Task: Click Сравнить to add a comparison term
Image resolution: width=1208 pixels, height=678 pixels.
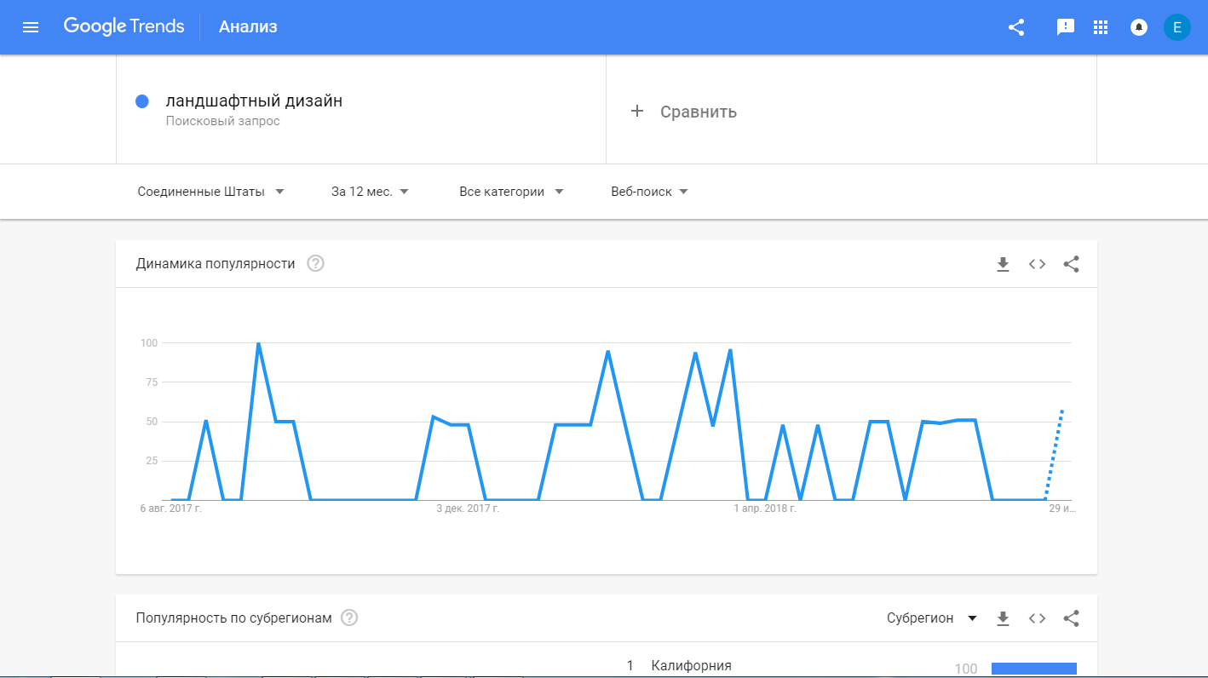Action: pyautogui.click(x=683, y=112)
